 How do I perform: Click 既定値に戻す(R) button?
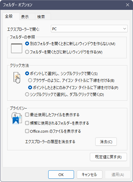pos(108,157)
